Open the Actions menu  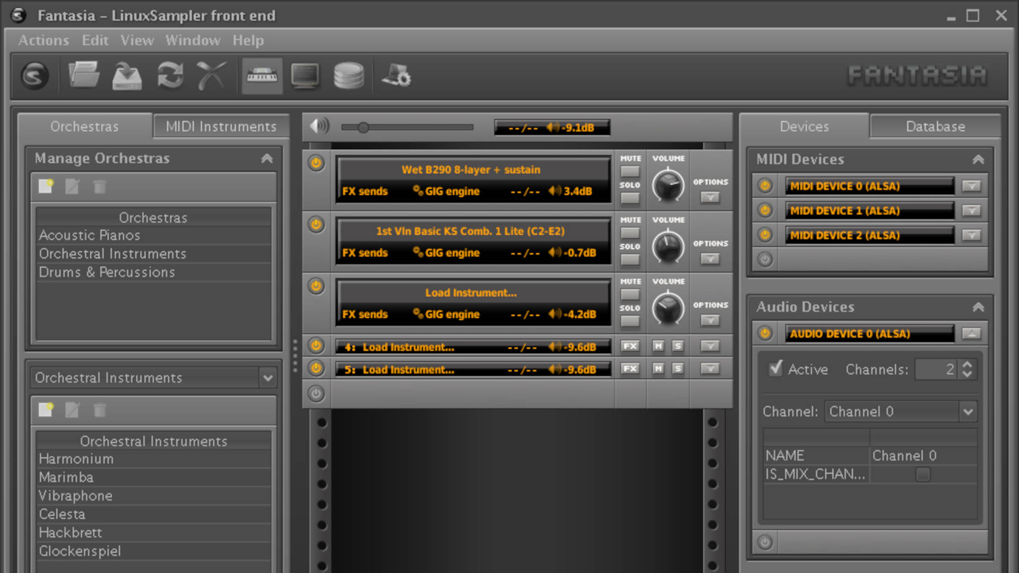pyautogui.click(x=44, y=40)
